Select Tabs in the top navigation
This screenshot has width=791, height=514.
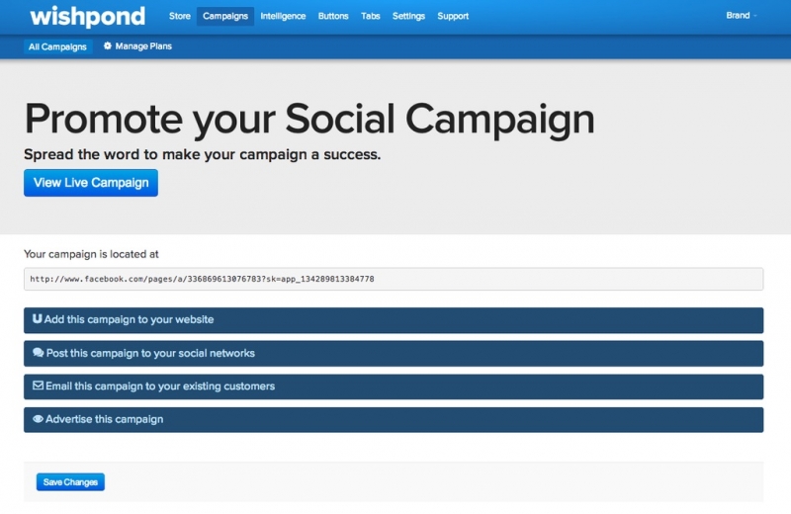[x=371, y=16]
